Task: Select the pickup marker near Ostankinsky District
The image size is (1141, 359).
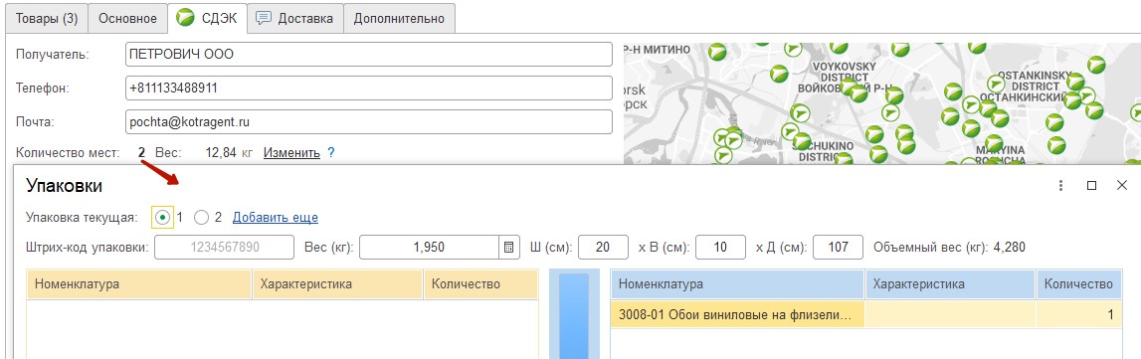Action: (x=996, y=84)
